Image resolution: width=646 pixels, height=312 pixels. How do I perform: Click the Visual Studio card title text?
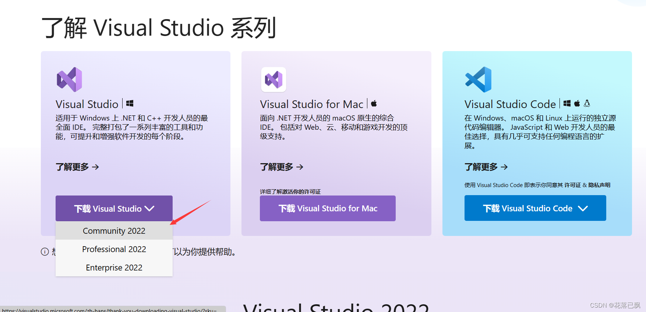pos(87,104)
